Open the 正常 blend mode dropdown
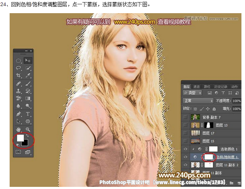 (x=198, y=101)
